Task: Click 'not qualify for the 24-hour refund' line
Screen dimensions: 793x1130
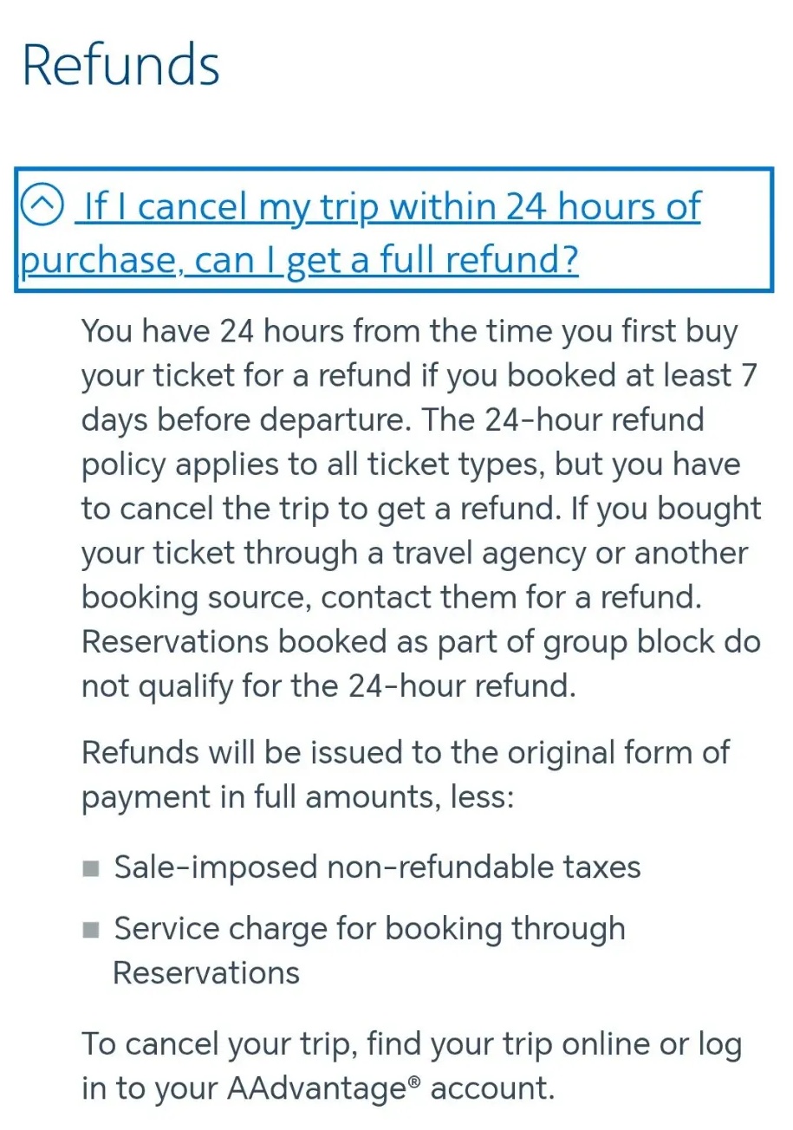Action: (x=328, y=686)
